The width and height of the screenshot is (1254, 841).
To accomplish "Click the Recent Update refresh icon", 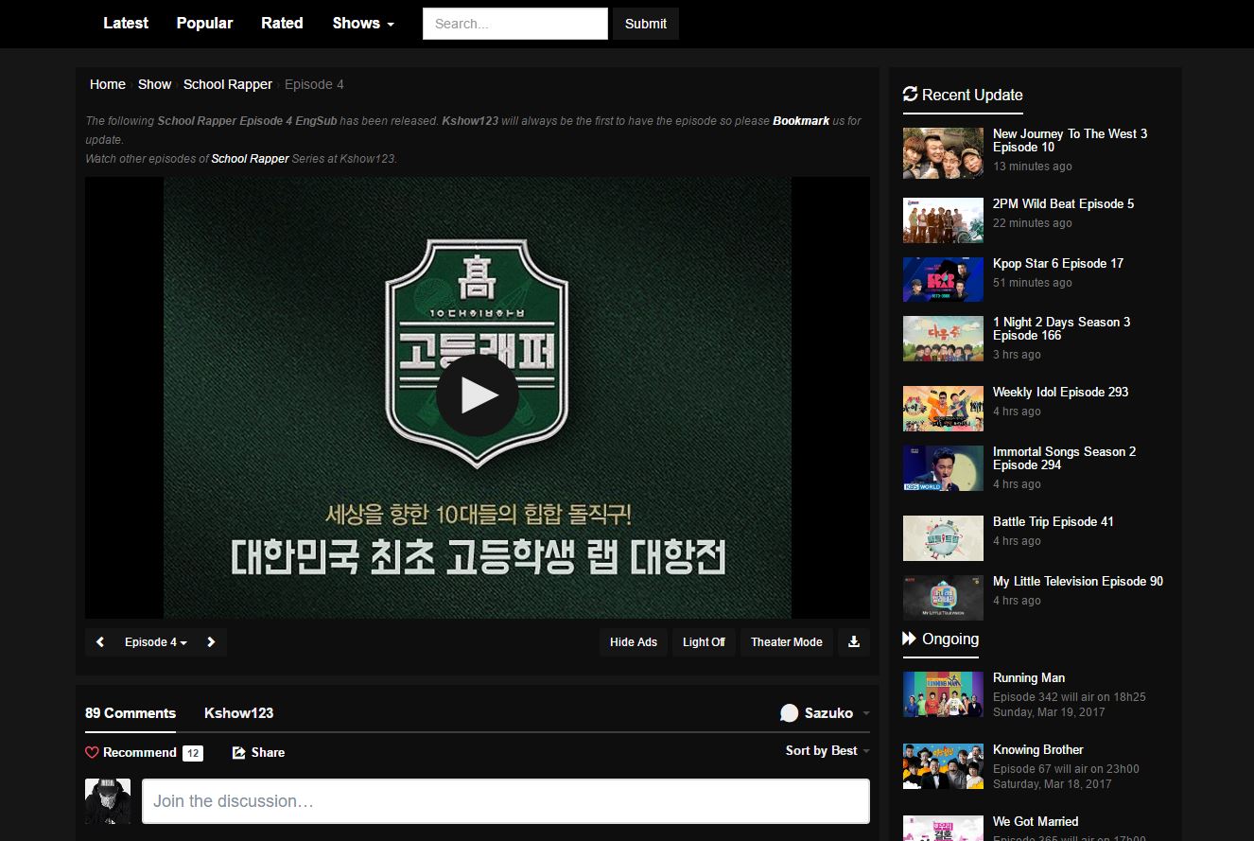I will point(911,95).
